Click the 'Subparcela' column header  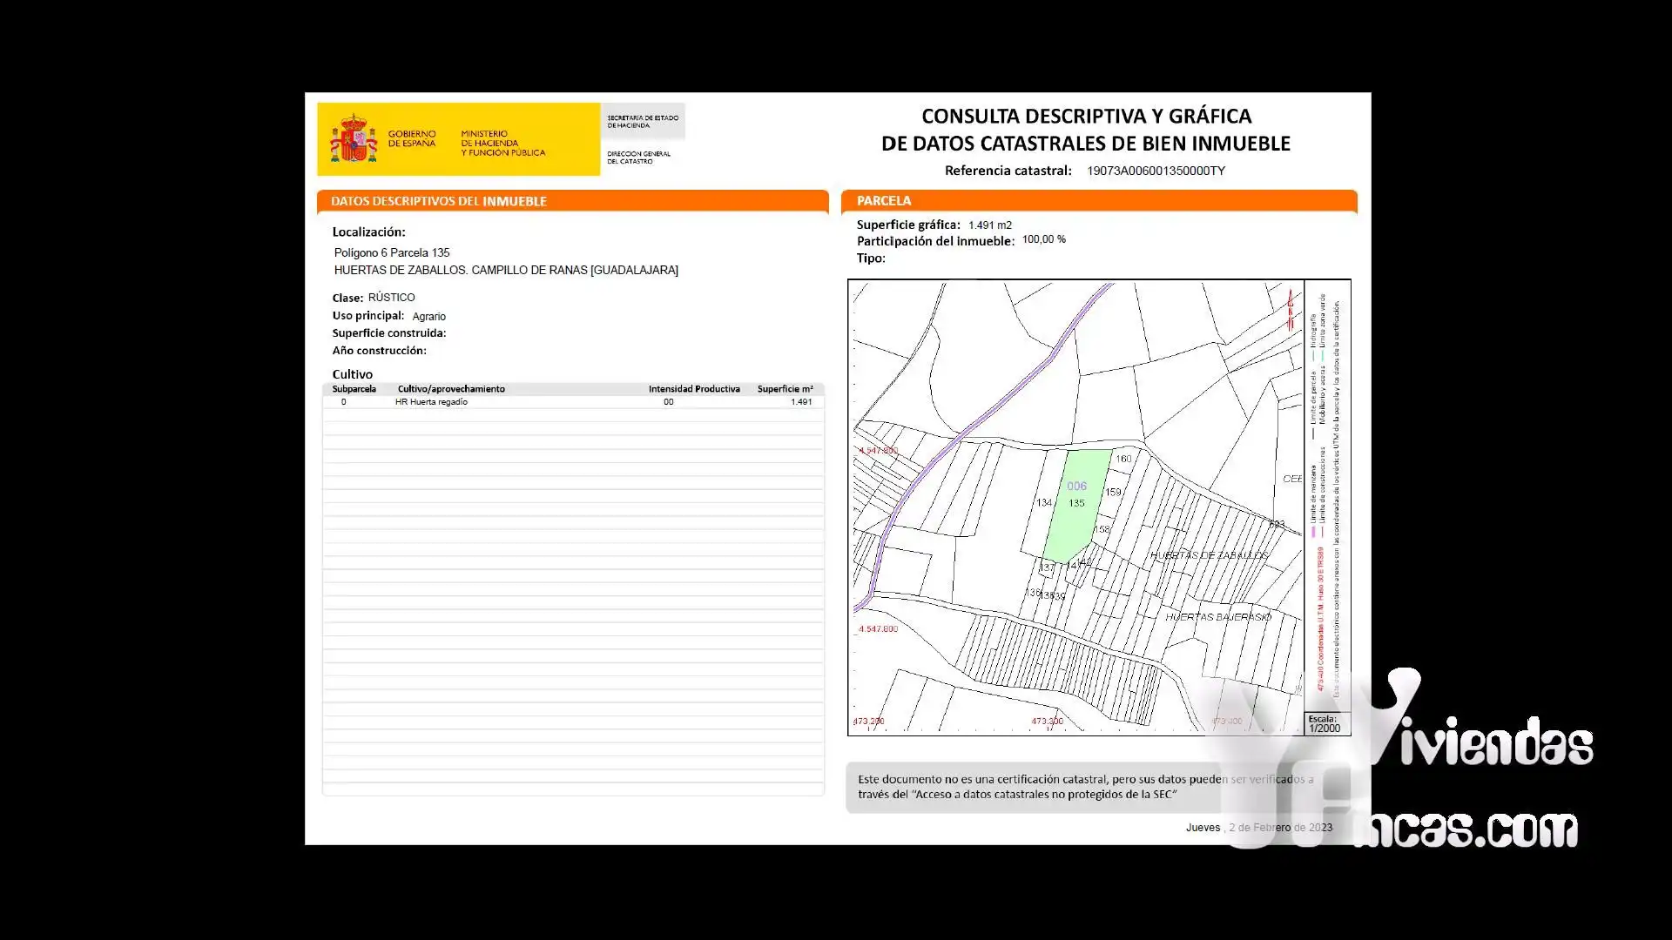coord(354,389)
